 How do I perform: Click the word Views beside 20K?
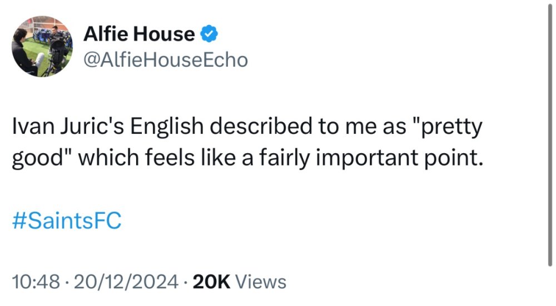[261, 282]
